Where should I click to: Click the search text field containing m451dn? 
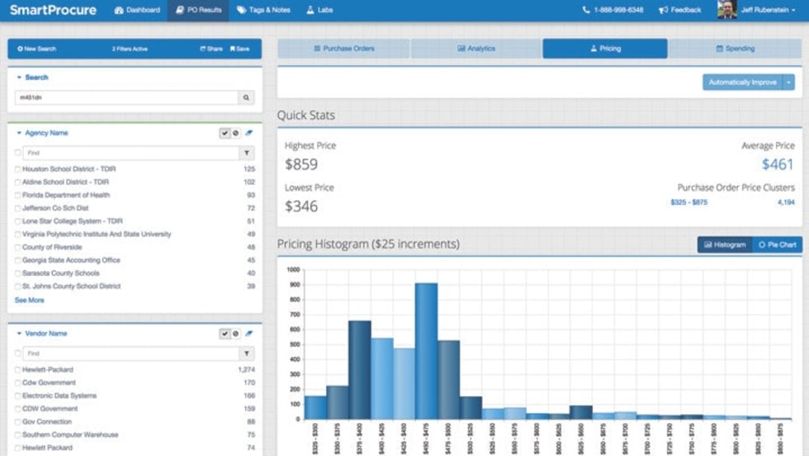pyautogui.click(x=126, y=97)
